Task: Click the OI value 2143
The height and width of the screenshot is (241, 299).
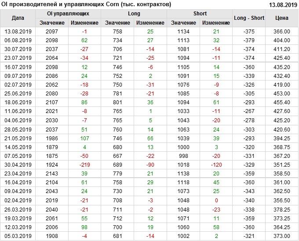Action: click(x=52, y=173)
